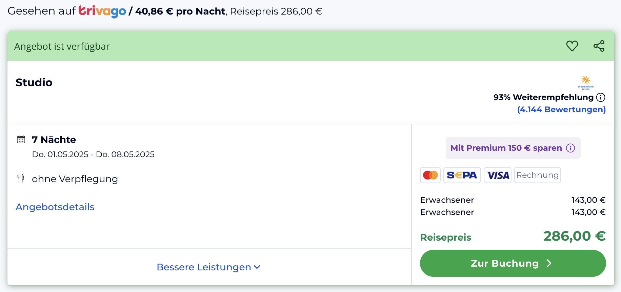Image resolution: width=621 pixels, height=292 pixels.
Task: Click the SEPA payment icon
Action: pos(462,175)
